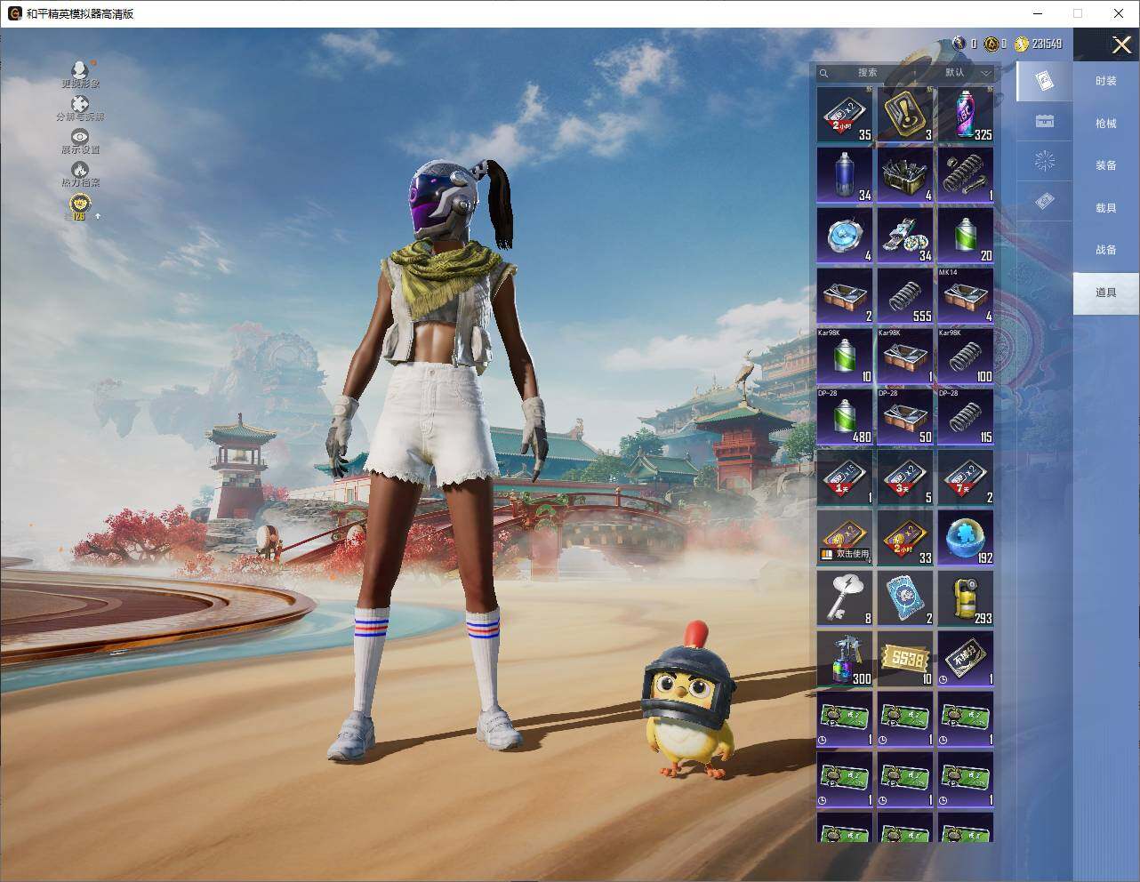1140x882 pixels.
Task: Select the yellow gas canister item
Action: point(966,598)
